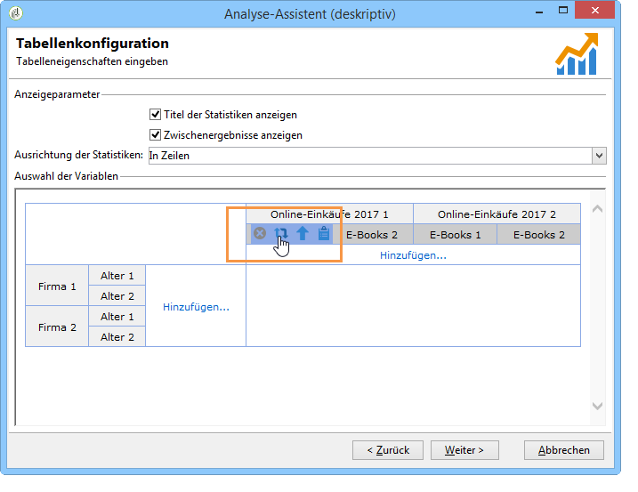The height and width of the screenshot is (492, 638).
Task: Click the 'Weiter >' button
Action: pos(464,450)
